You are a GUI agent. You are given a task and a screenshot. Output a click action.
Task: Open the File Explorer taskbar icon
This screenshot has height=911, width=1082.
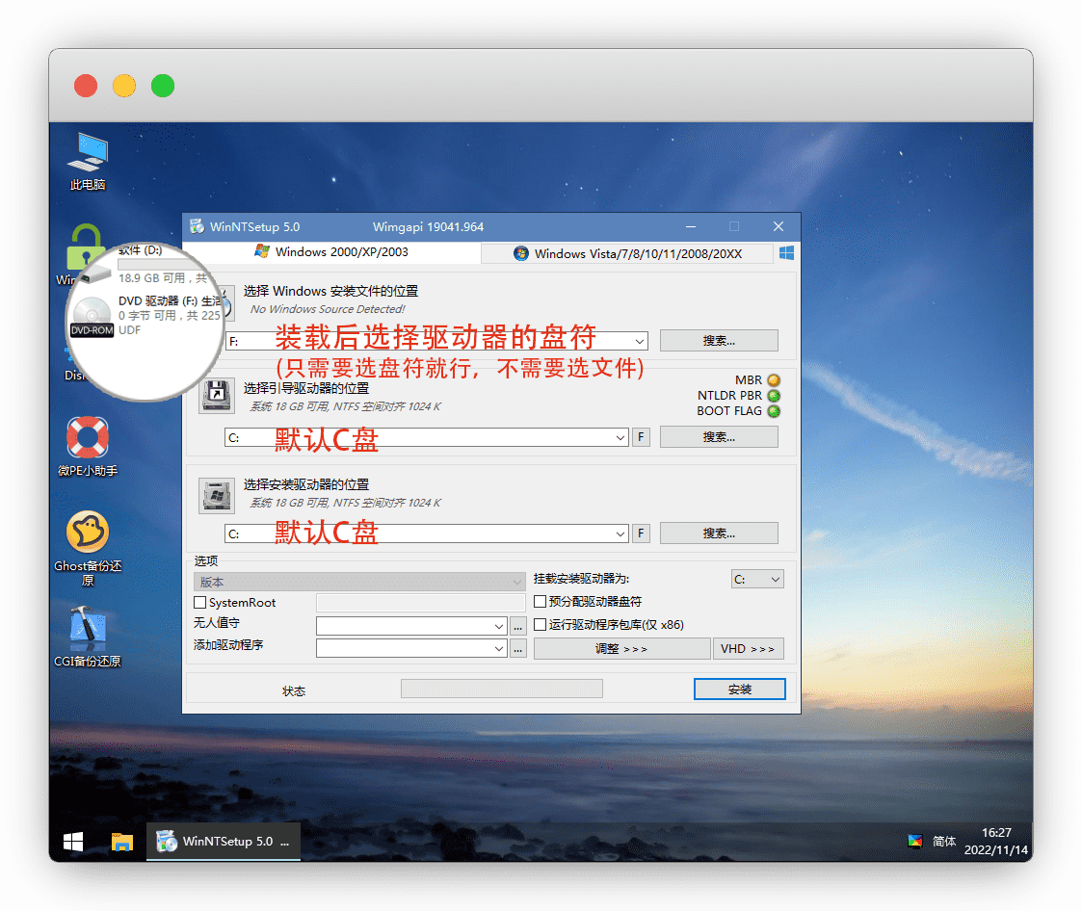click(121, 842)
